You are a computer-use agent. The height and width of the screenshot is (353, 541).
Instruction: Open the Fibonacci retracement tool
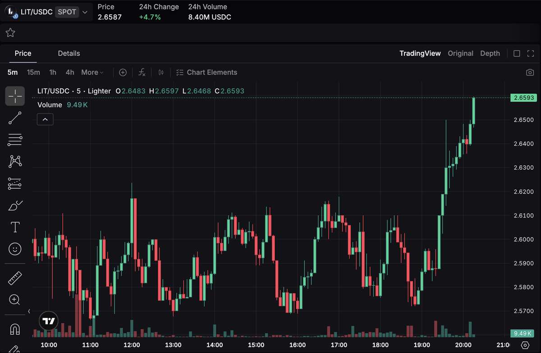pos(15,140)
